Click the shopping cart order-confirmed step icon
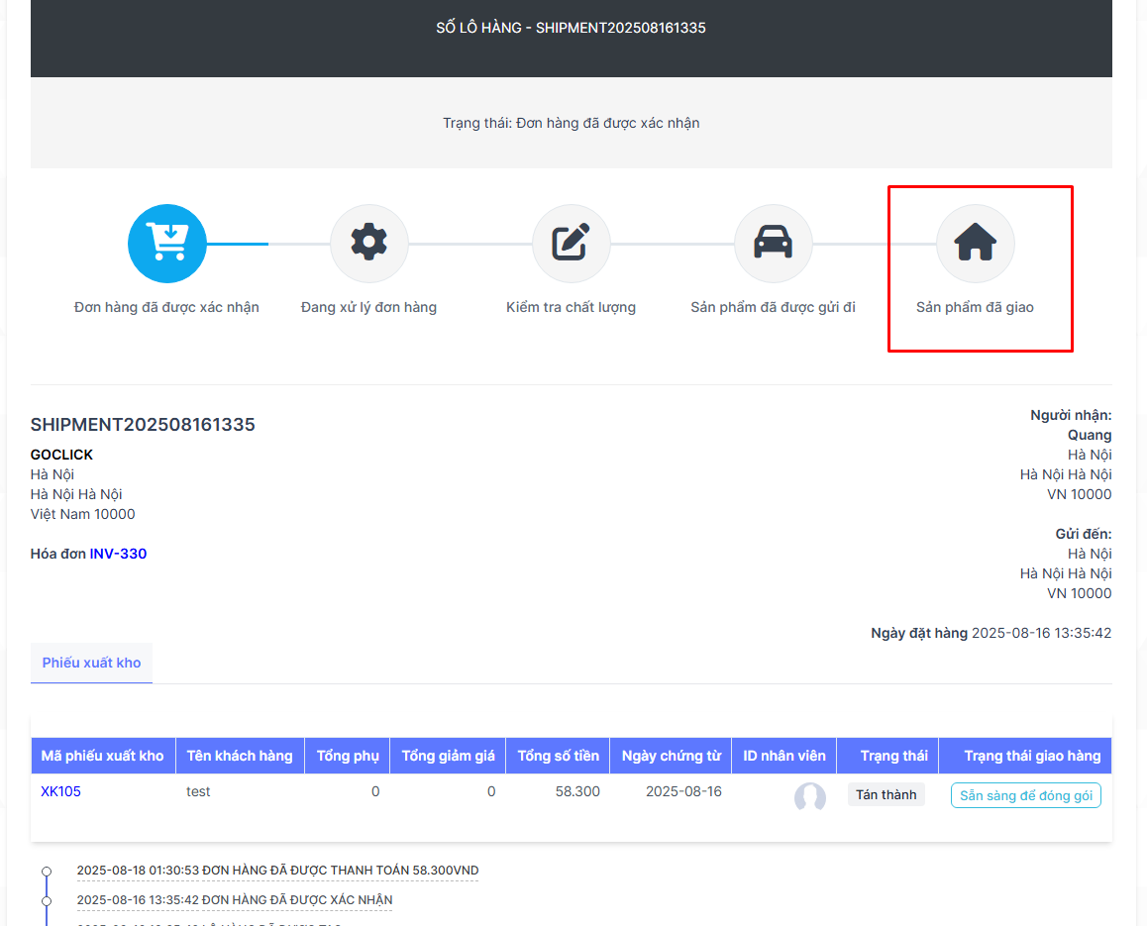Image resolution: width=1147 pixels, height=926 pixels. tap(166, 244)
